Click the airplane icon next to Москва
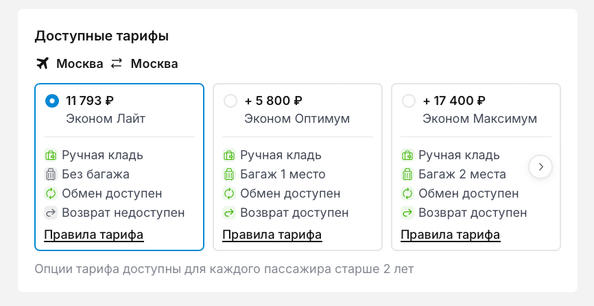The image size is (594, 306). (x=43, y=64)
